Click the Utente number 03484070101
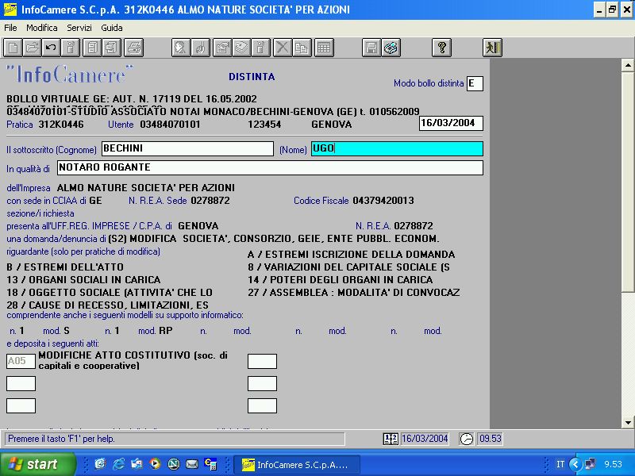Screen dimensions: 635x476 click(170, 125)
